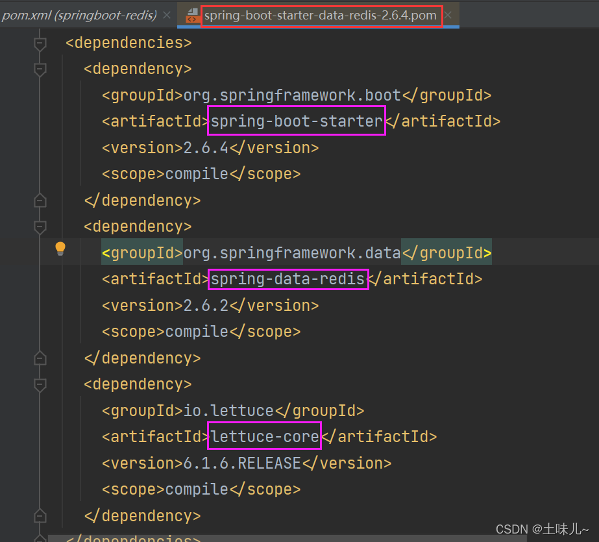Click the pom file icon on active tab
The image size is (599, 542).
pos(192,16)
